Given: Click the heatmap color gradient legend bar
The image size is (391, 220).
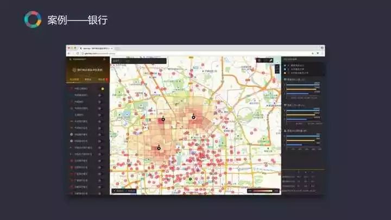Looking at the screenshot, I should (x=263, y=191).
